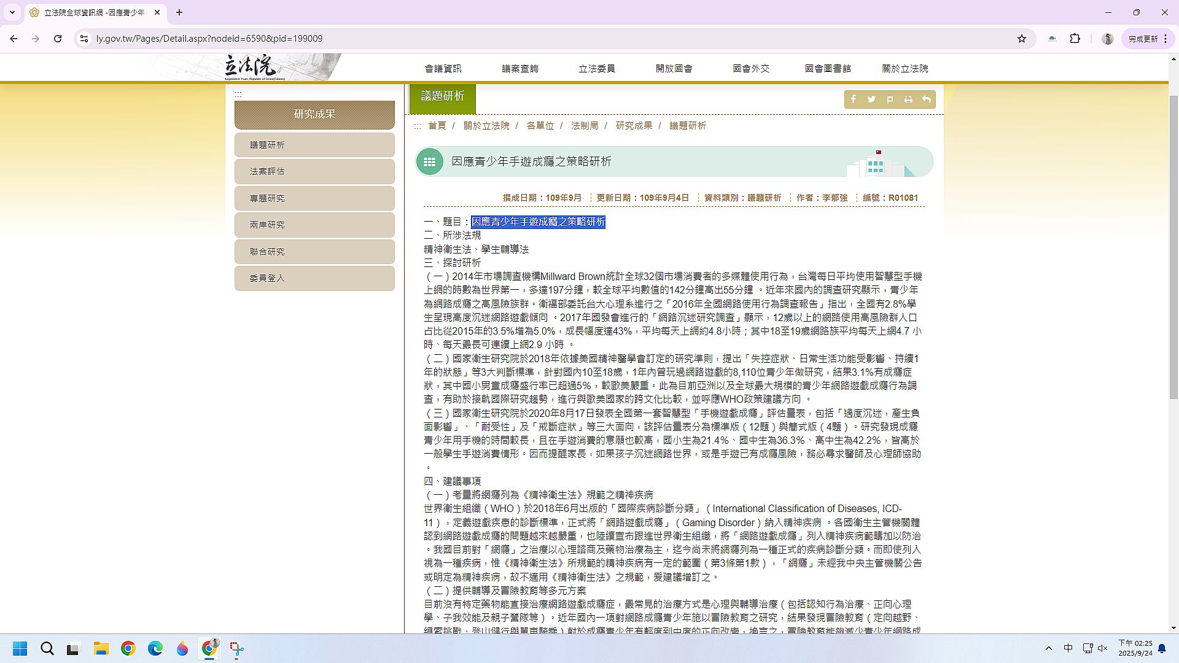Click the green grid icon beside article title

[x=429, y=162]
